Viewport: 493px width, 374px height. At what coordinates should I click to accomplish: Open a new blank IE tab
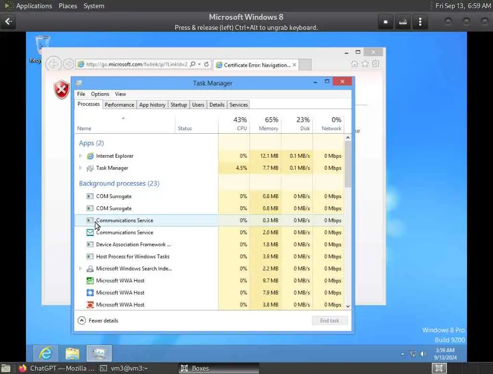[305, 65]
